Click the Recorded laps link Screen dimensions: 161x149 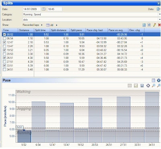[x=31, y=25]
